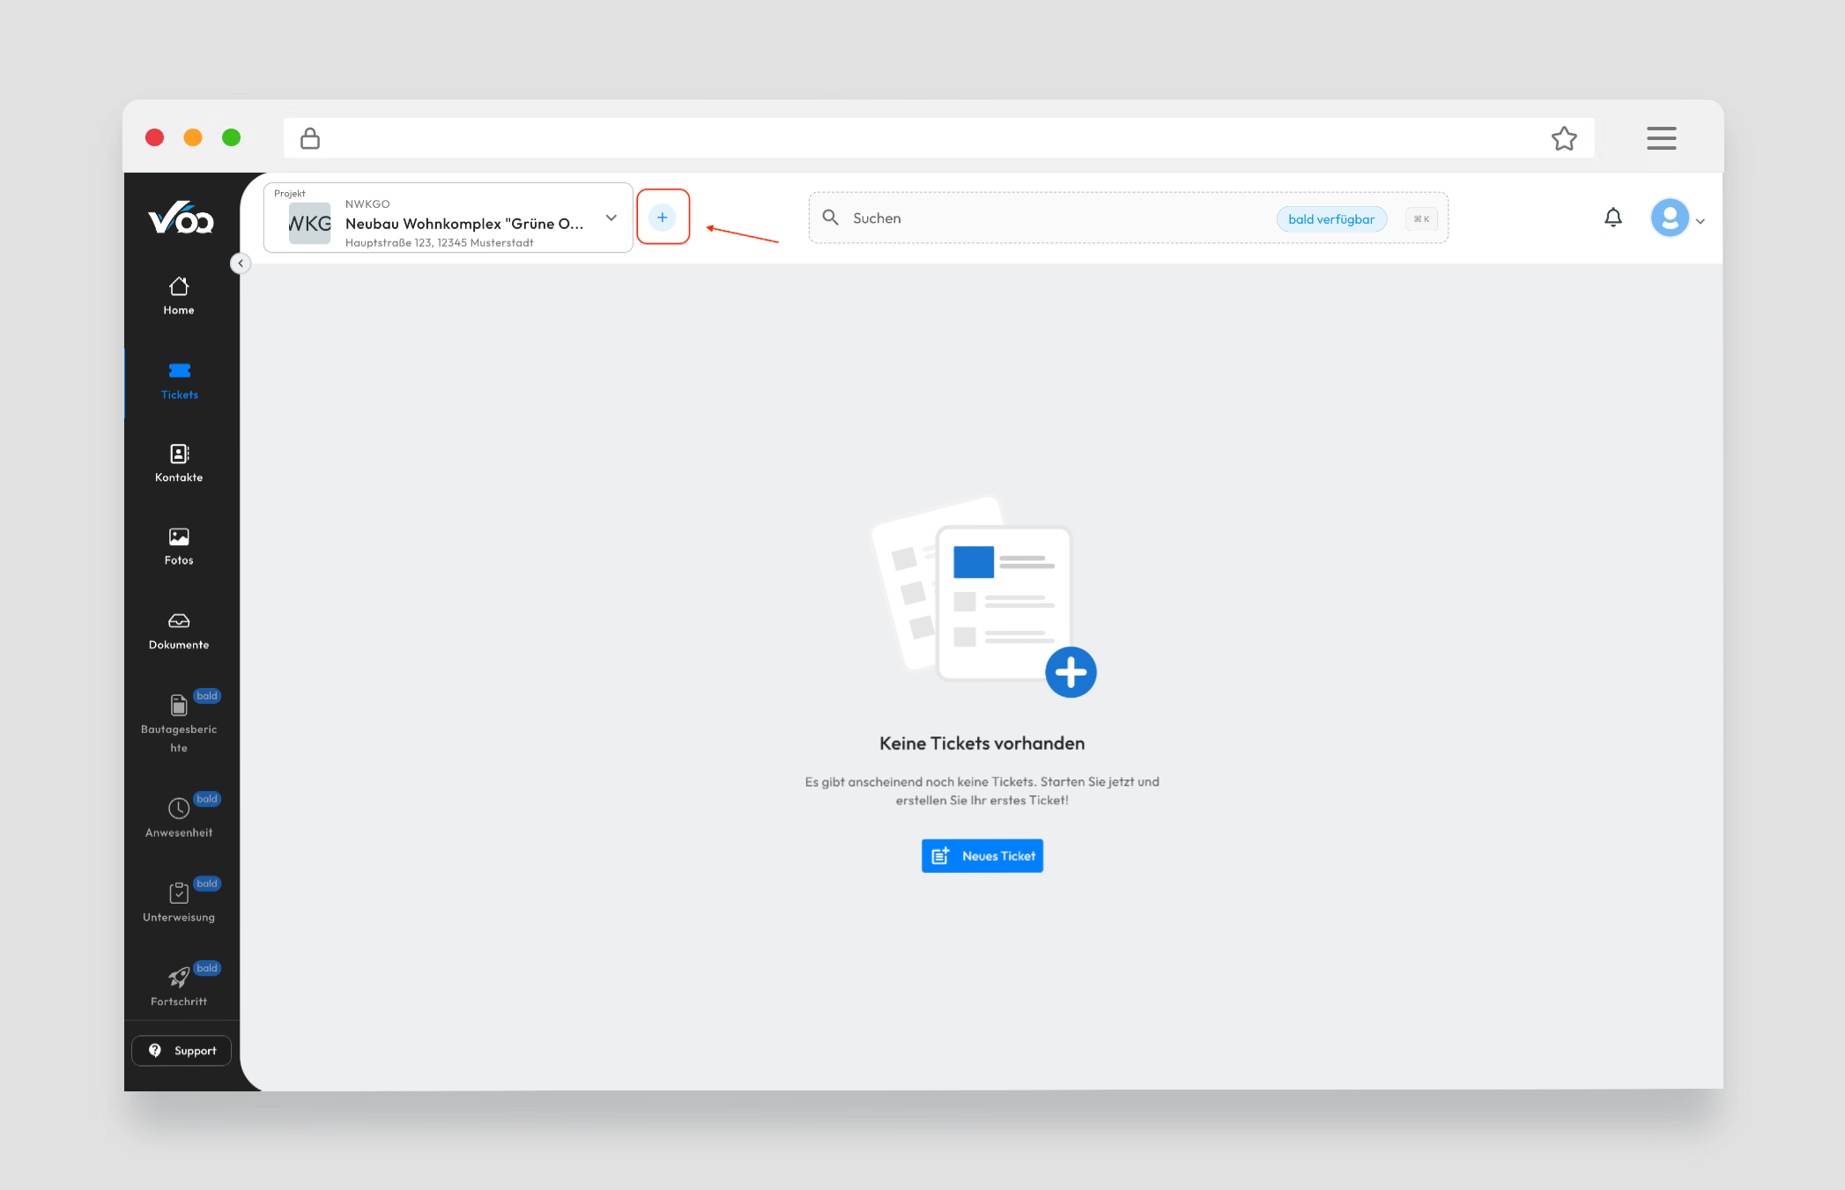Screen dimensions: 1845x1190
Task: Expand the Projekt selector dropdown
Action: (611, 218)
